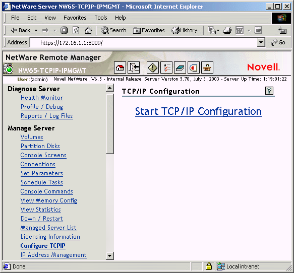Viewport: 294px width, 273px height.
Task: Click the Home icon in Remote Manager header
Action: coord(120,67)
